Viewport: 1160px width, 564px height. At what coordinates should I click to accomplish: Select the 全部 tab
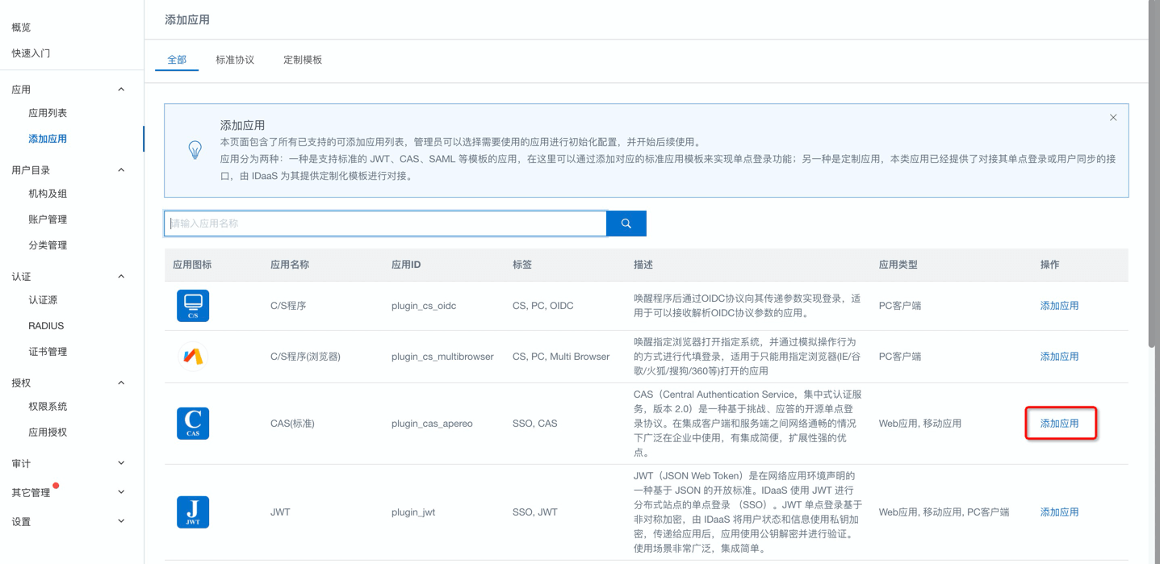177,59
